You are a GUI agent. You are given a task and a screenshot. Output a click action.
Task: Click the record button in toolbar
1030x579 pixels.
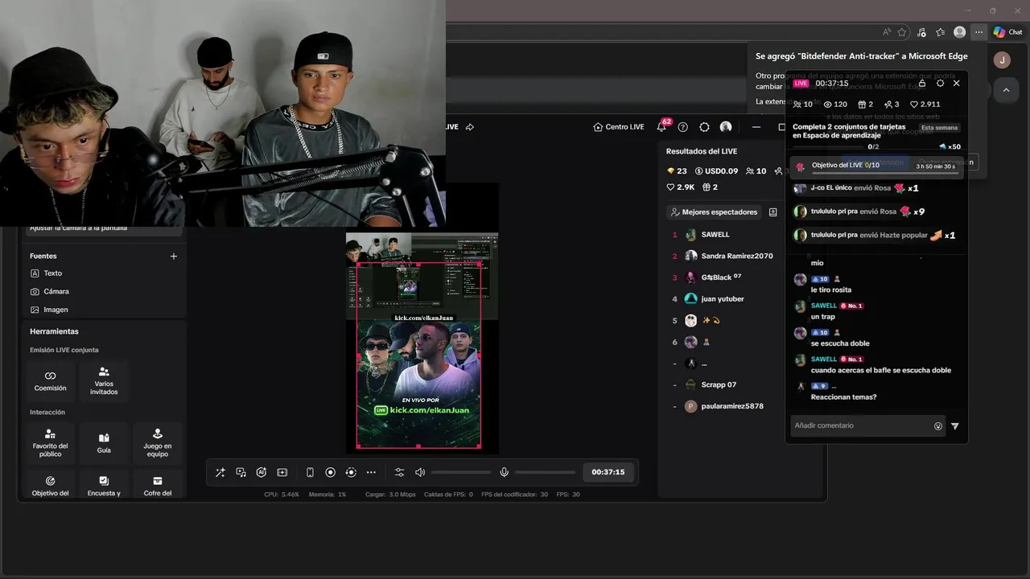coord(330,472)
